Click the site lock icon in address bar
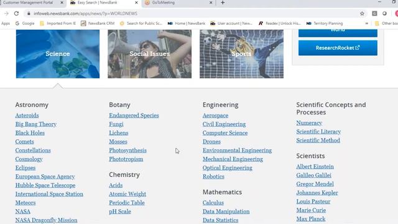The image size is (398, 224). click(x=29, y=14)
